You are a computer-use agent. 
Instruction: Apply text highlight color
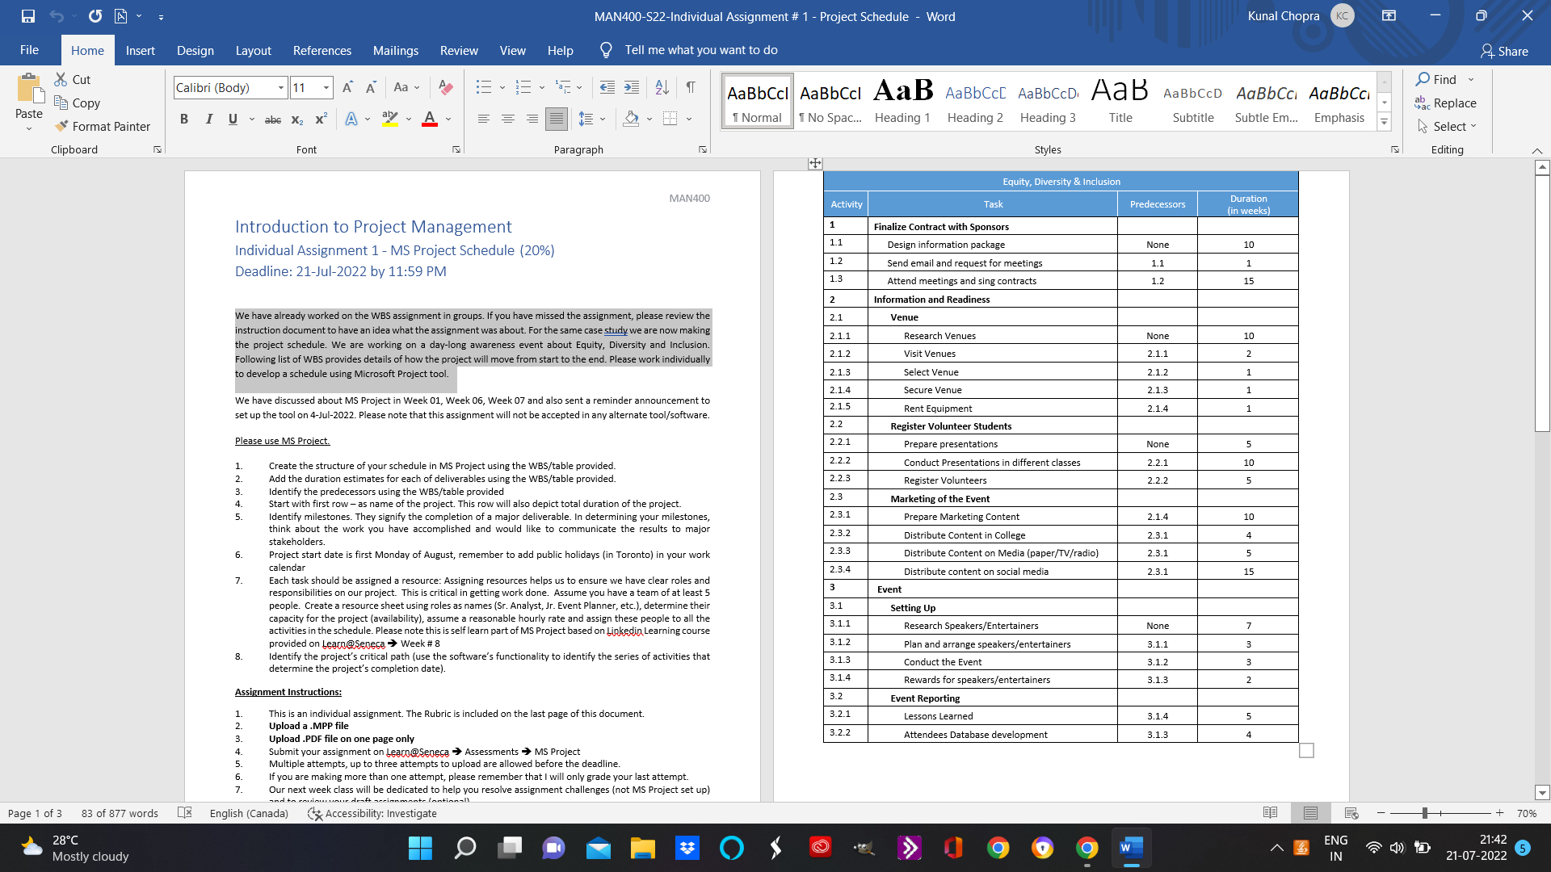390,119
